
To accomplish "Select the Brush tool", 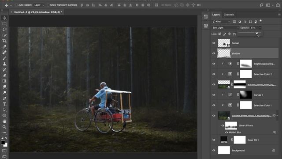I will tap(4, 58).
